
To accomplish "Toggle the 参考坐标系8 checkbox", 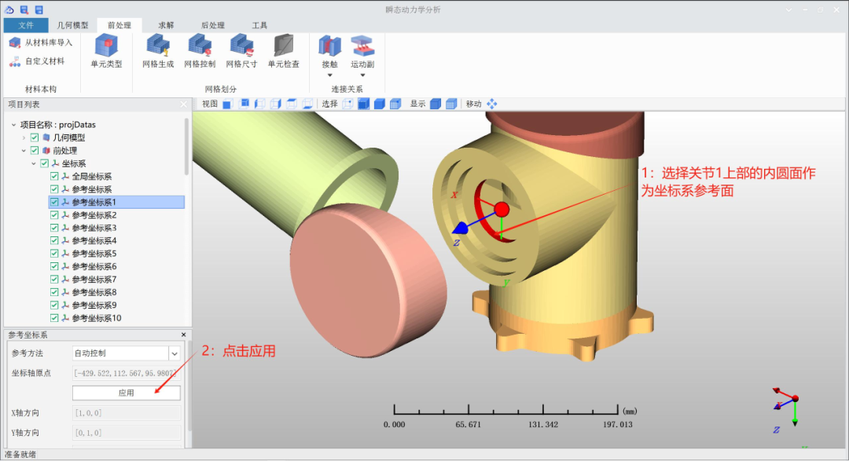I will click(x=54, y=292).
